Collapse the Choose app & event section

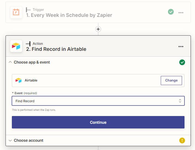(x=10, y=62)
